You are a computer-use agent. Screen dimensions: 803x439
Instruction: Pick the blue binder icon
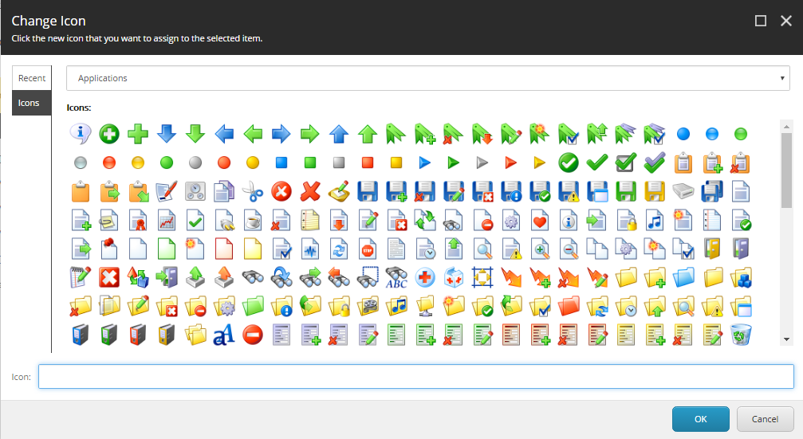point(81,335)
